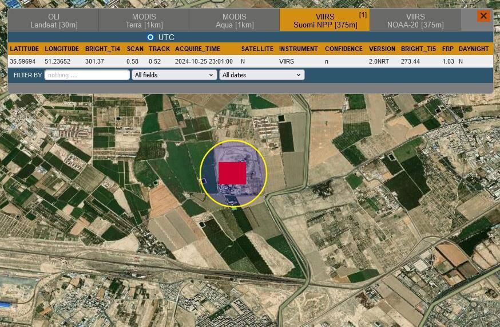This screenshot has height=327, width=500.
Task: Open the MODIS Terra [1km] tab
Action: click(x=144, y=21)
